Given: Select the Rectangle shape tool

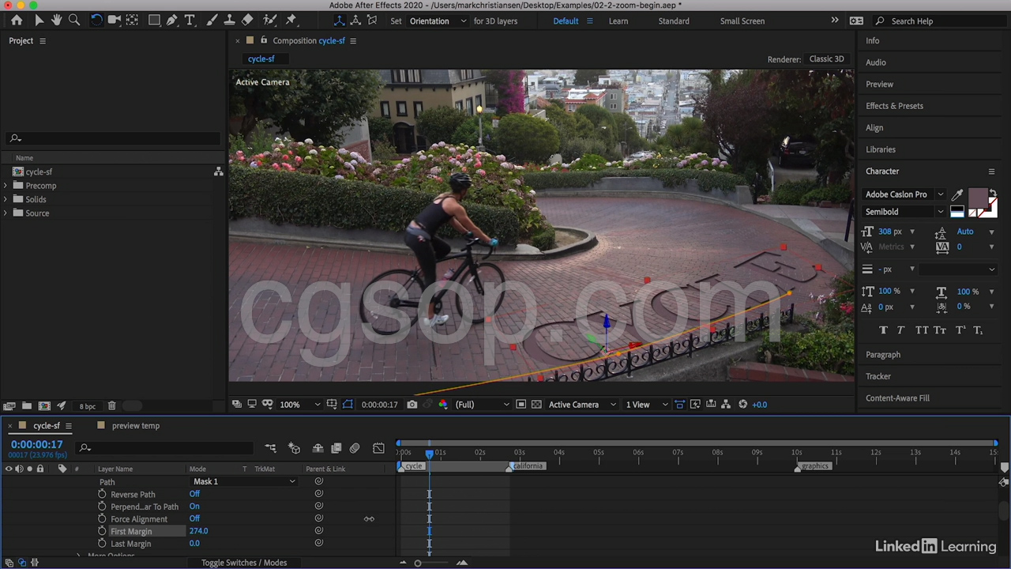Looking at the screenshot, I should pyautogui.click(x=154, y=21).
